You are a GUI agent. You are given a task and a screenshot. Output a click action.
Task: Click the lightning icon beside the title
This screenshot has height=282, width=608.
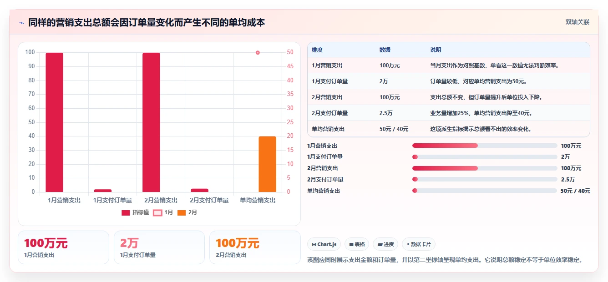[x=22, y=23]
